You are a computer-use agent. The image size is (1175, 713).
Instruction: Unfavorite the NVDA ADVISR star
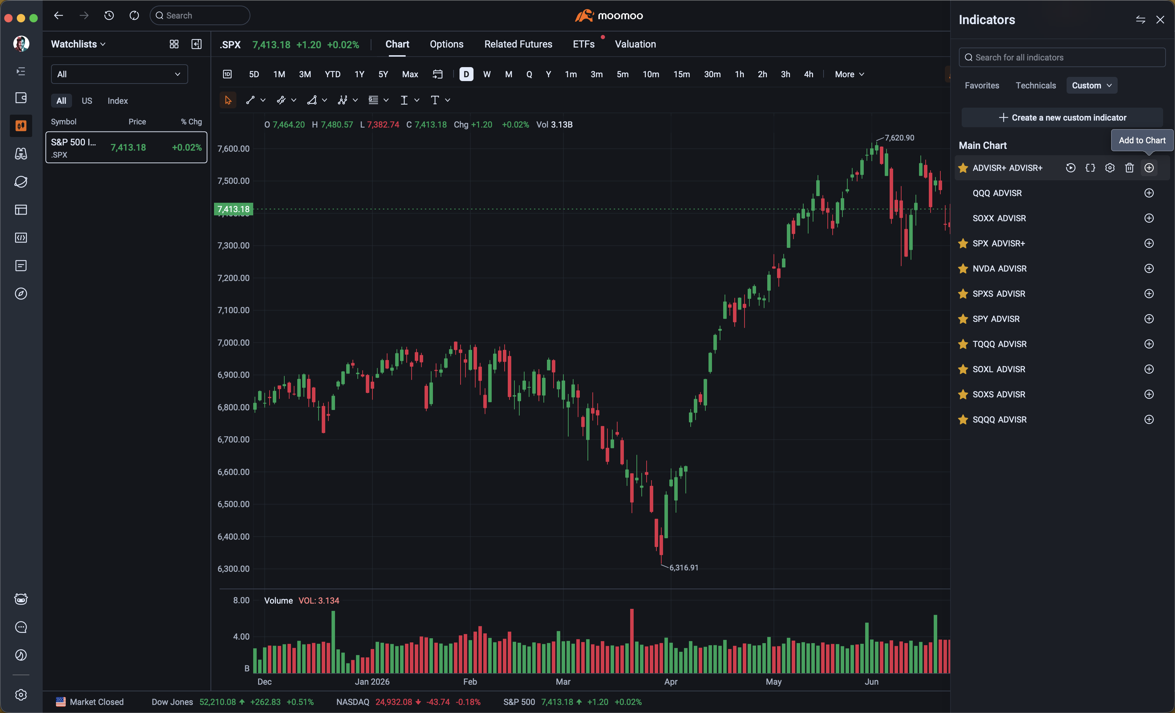(963, 268)
